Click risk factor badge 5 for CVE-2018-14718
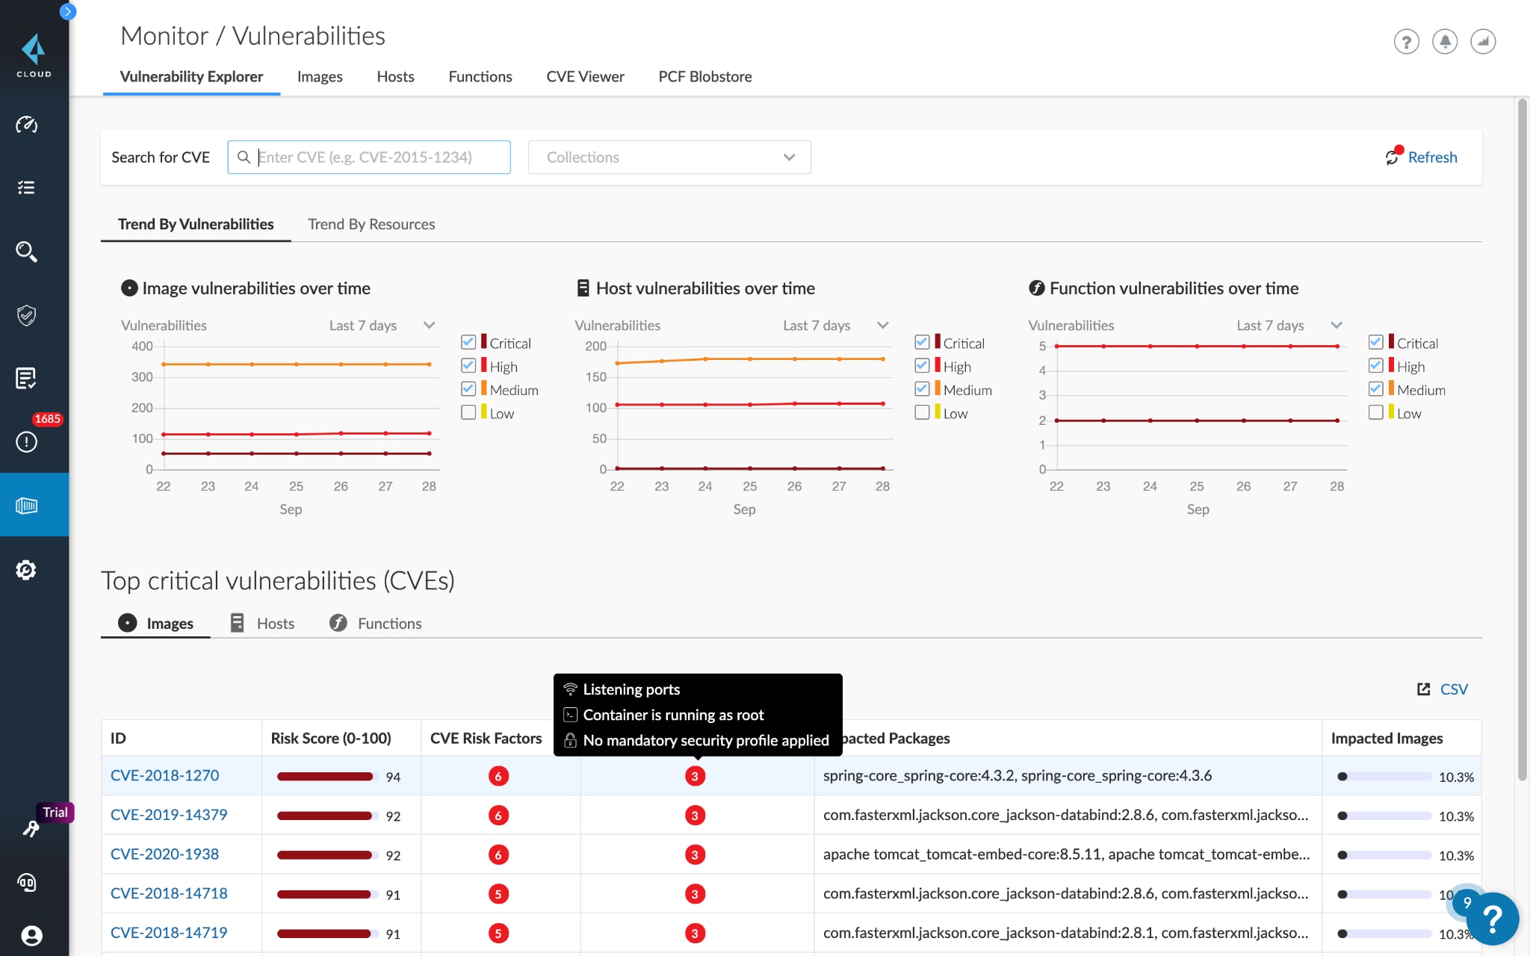1530x956 pixels. 498,894
